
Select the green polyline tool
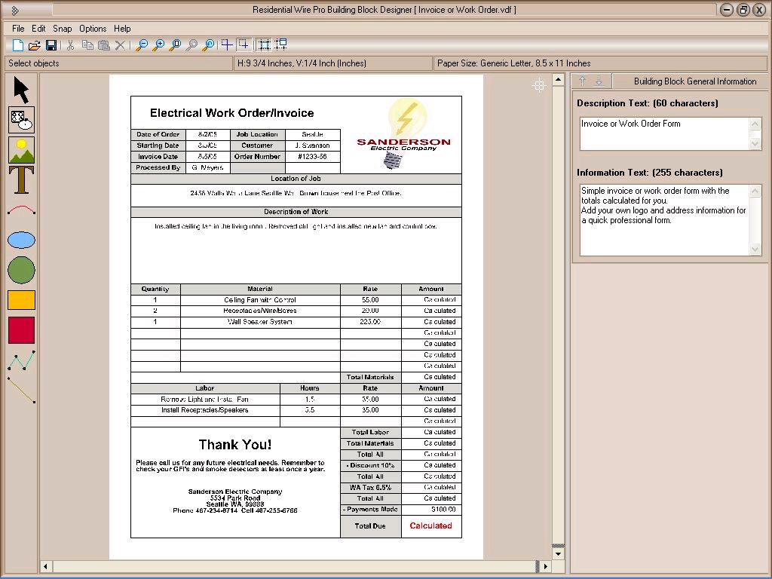click(21, 360)
